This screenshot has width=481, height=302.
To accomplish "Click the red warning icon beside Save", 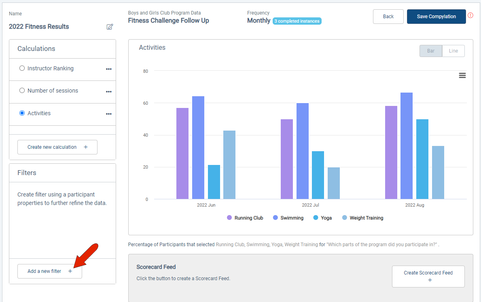I will 470,15.
